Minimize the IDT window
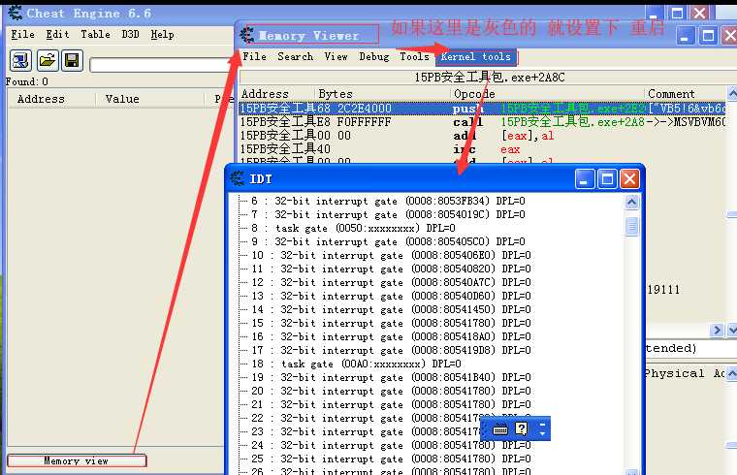 pyautogui.click(x=584, y=179)
